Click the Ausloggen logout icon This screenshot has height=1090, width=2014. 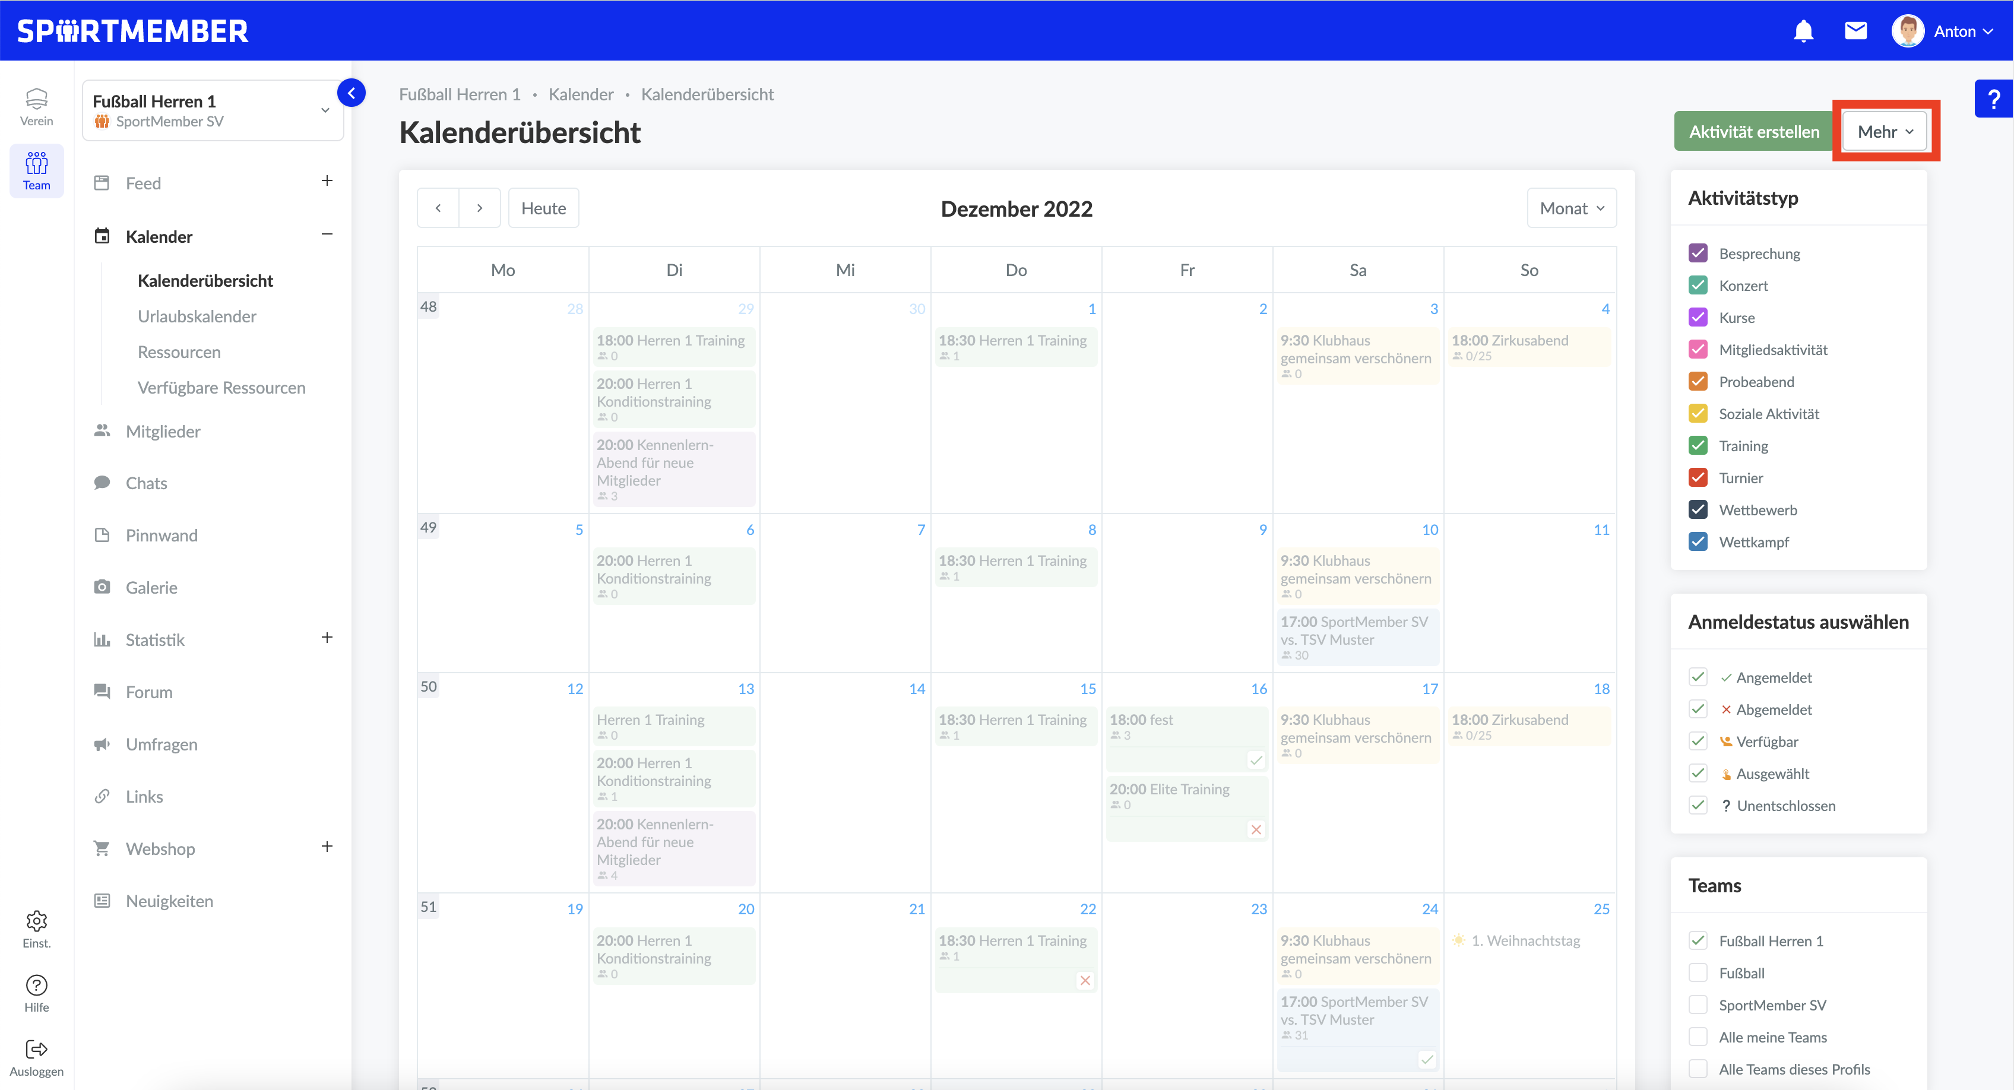tap(36, 1056)
